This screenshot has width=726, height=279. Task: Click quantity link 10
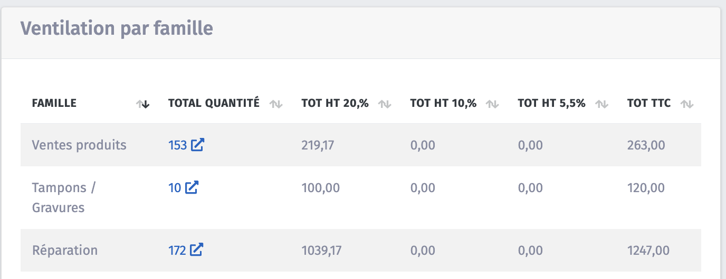click(x=175, y=187)
